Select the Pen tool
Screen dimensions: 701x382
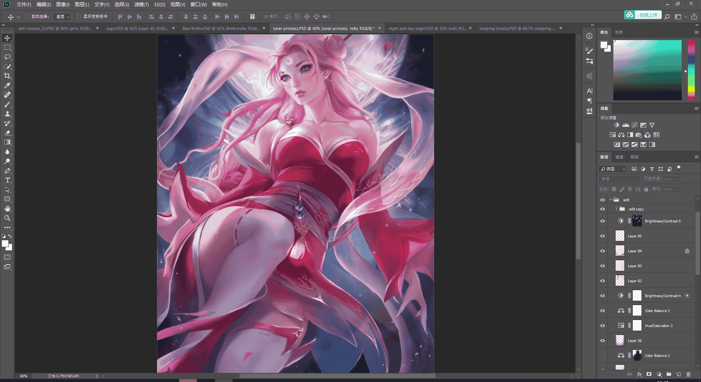(7, 171)
